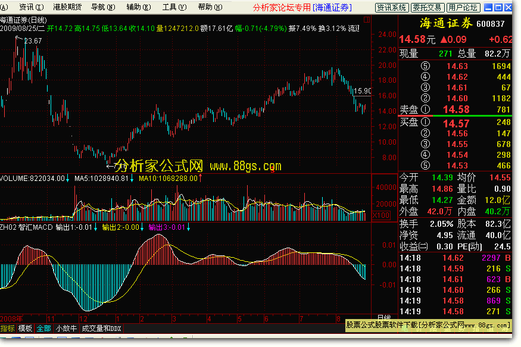Image resolution: width=521 pixels, height=347 pixels.
Task: Click the current price 14.58元
Action: click(417, 39)
